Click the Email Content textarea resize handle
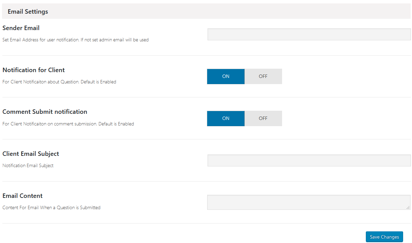412x243 pixels. [x=408, y=207]
